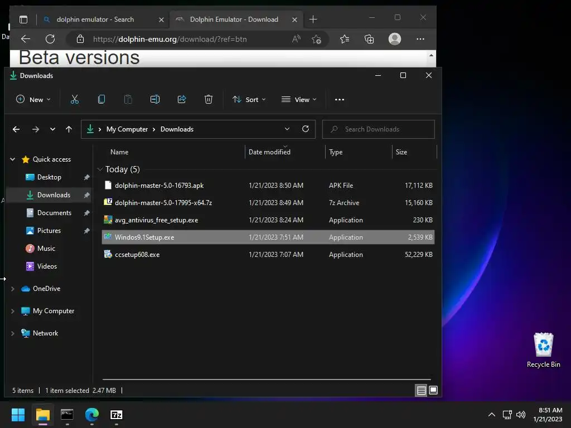This screenshot has height=428, width=571.
Task: Click File Explorer icon on taskbar
Action: 42,415
